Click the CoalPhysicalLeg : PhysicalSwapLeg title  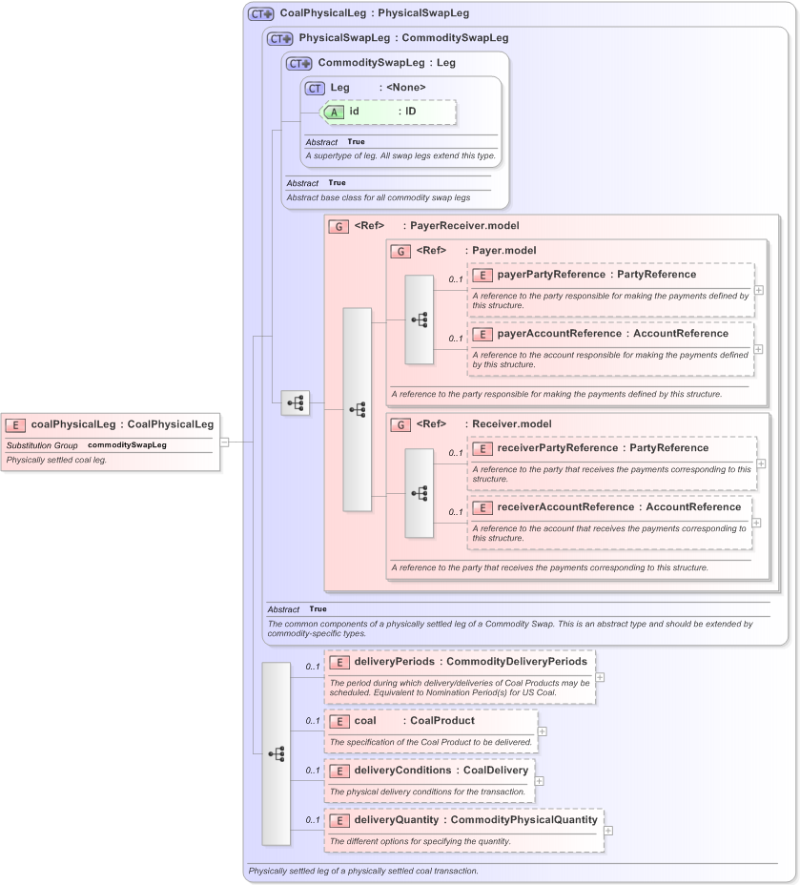(x=375, y=13)
